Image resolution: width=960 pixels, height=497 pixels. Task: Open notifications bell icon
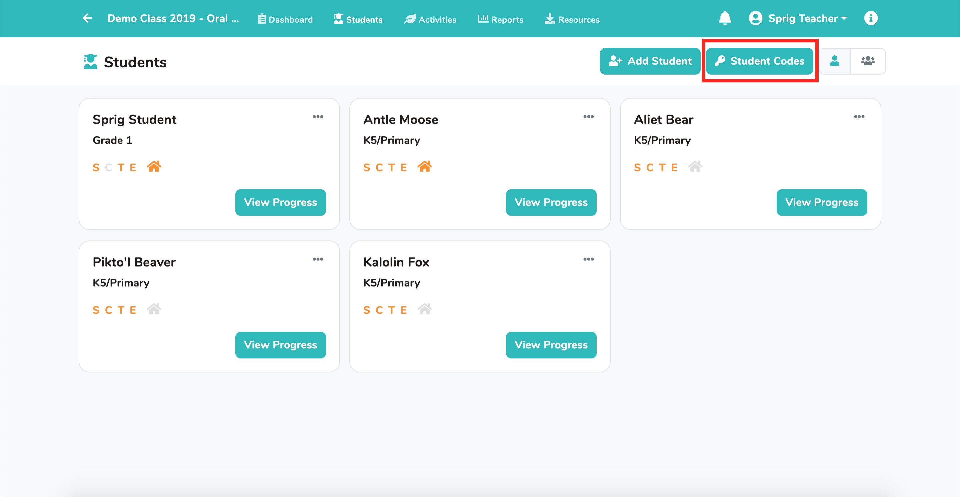[x=725, y=18]
